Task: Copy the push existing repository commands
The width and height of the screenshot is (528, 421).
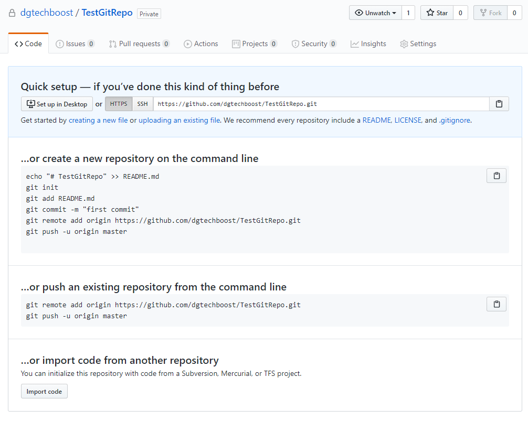Action: tap(496, 304)
